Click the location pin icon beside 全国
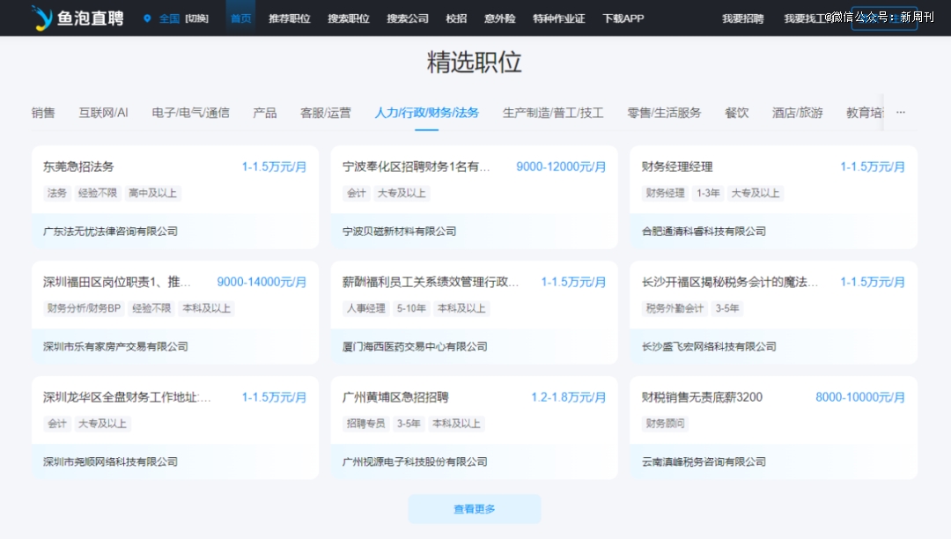 147,18
